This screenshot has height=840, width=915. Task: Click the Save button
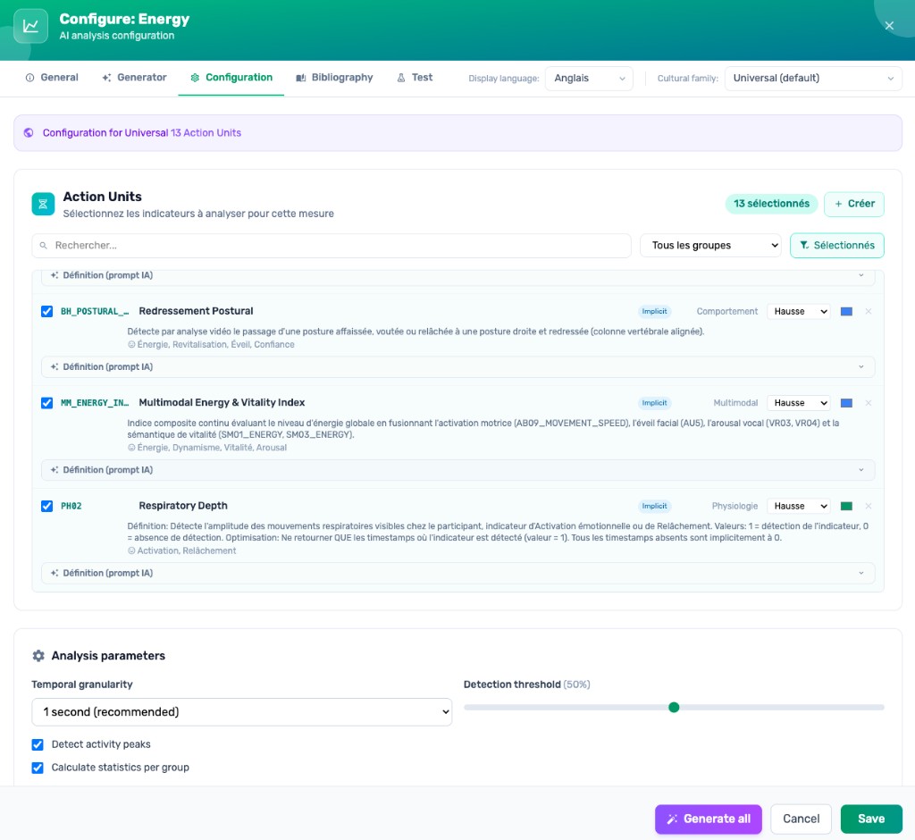870,819
